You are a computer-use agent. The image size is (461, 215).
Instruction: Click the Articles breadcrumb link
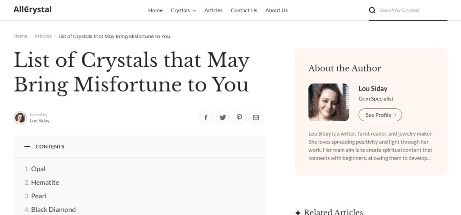coord(43,36)
